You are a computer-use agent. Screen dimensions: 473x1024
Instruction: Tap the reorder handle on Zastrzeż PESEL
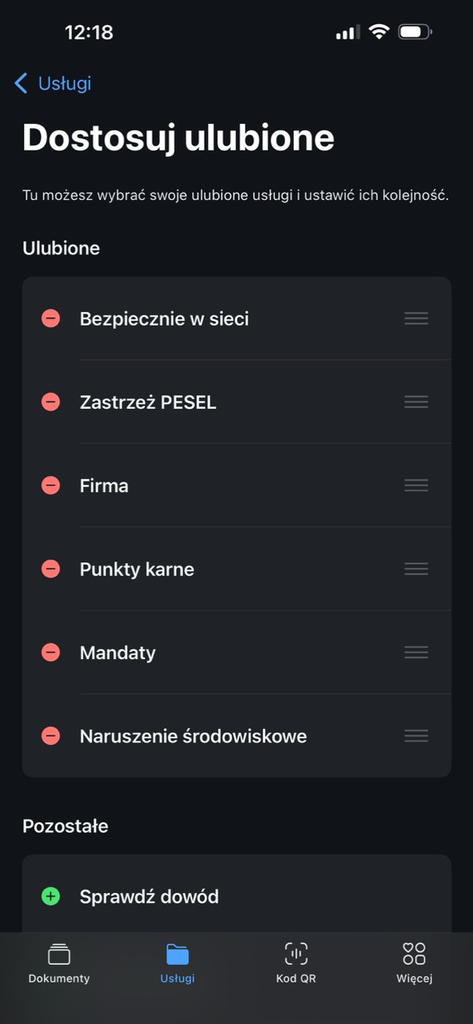tap(416, 402)
